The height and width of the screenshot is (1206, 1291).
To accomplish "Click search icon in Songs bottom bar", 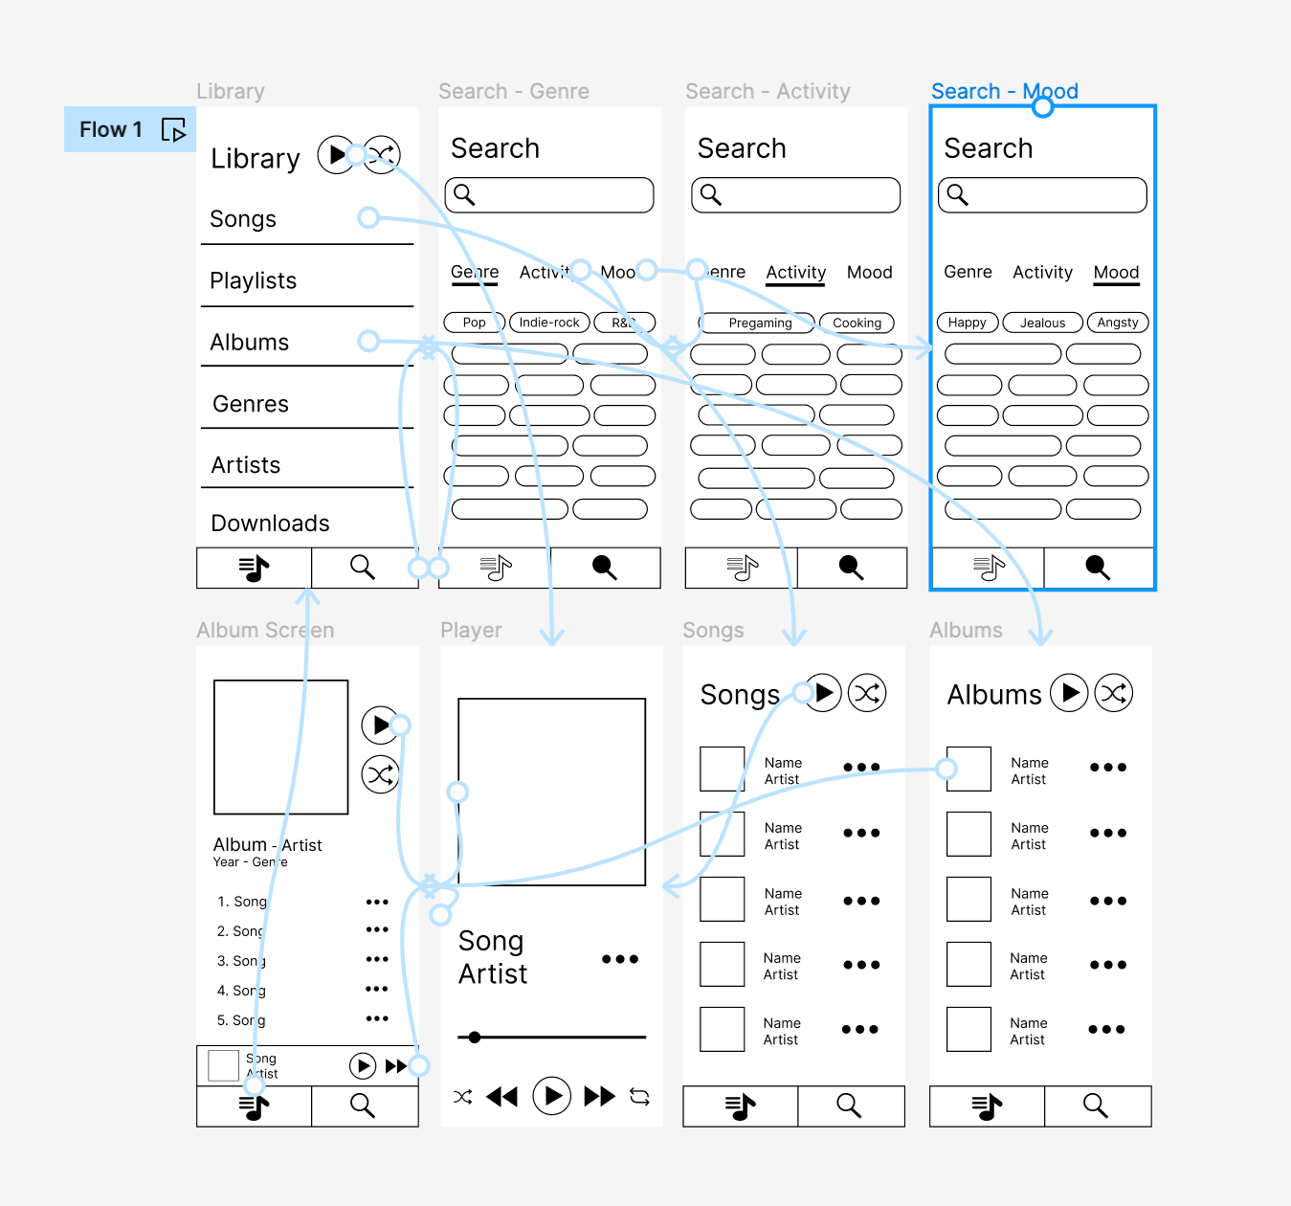I will pyautogui.click(x=849, y=1105).
